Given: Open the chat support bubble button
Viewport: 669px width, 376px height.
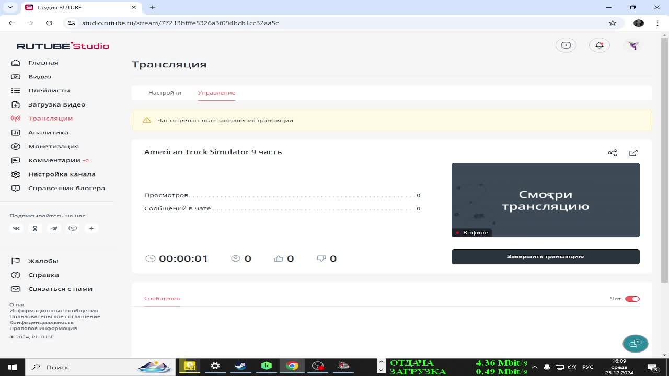Looking at the screenshot, I should coord(636,344).
